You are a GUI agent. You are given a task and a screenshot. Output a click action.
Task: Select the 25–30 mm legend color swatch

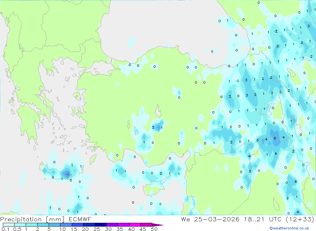tap(100, 225)
